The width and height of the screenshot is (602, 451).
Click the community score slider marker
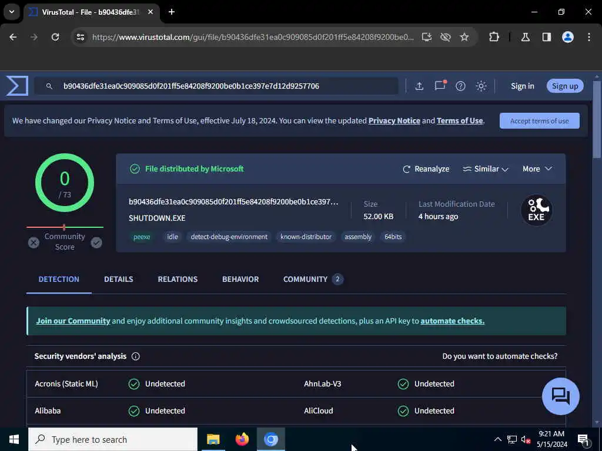click(x=64, y=227)
